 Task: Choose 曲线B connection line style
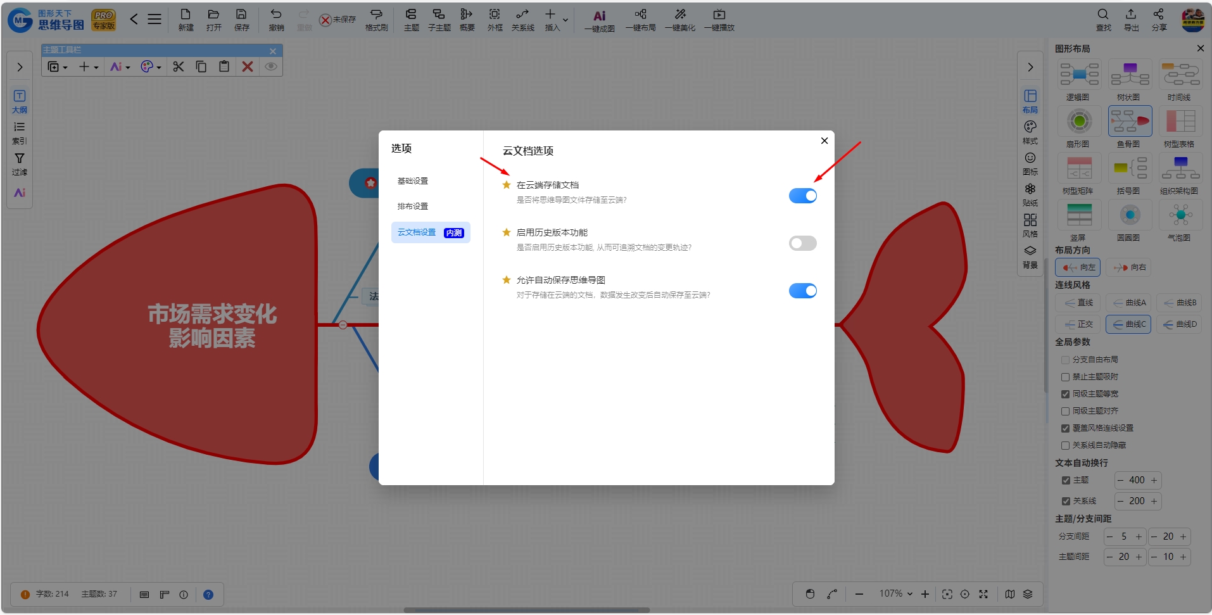click(1180, 303)
